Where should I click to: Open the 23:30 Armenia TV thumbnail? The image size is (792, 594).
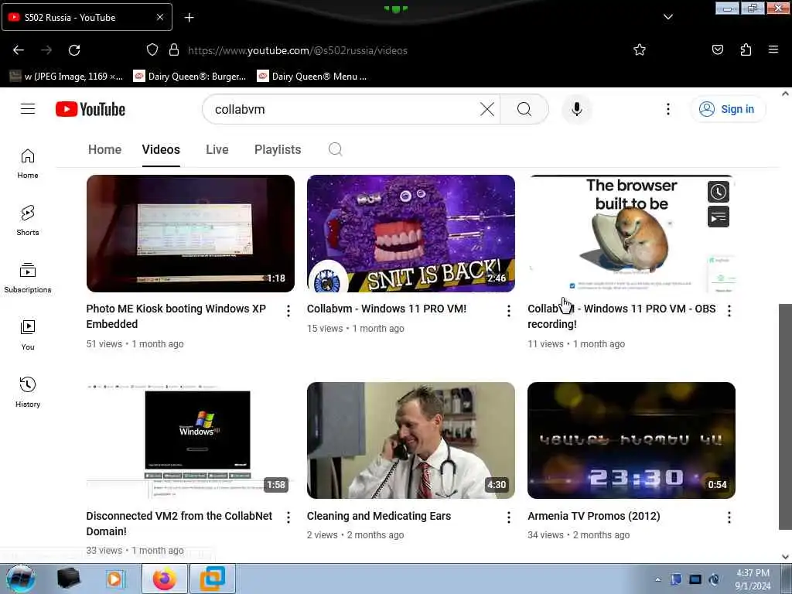pyautogui.click(x=631, y=440)
